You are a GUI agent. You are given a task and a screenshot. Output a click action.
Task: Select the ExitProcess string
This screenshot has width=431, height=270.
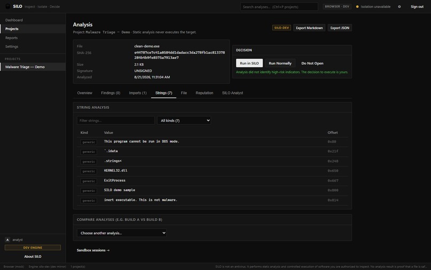[114, 181]
